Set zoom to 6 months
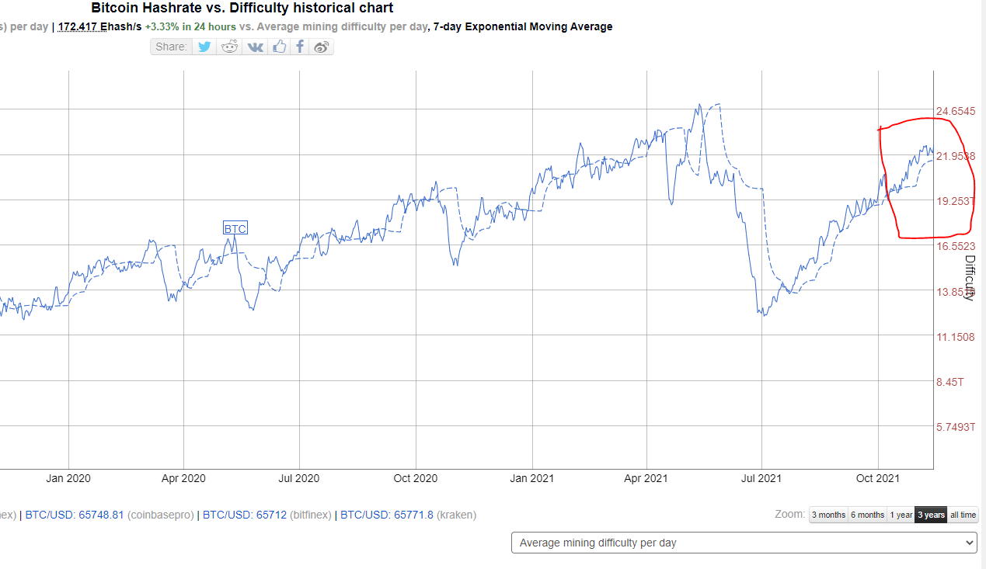Viewport: 986px width, 569px height. 867,515
